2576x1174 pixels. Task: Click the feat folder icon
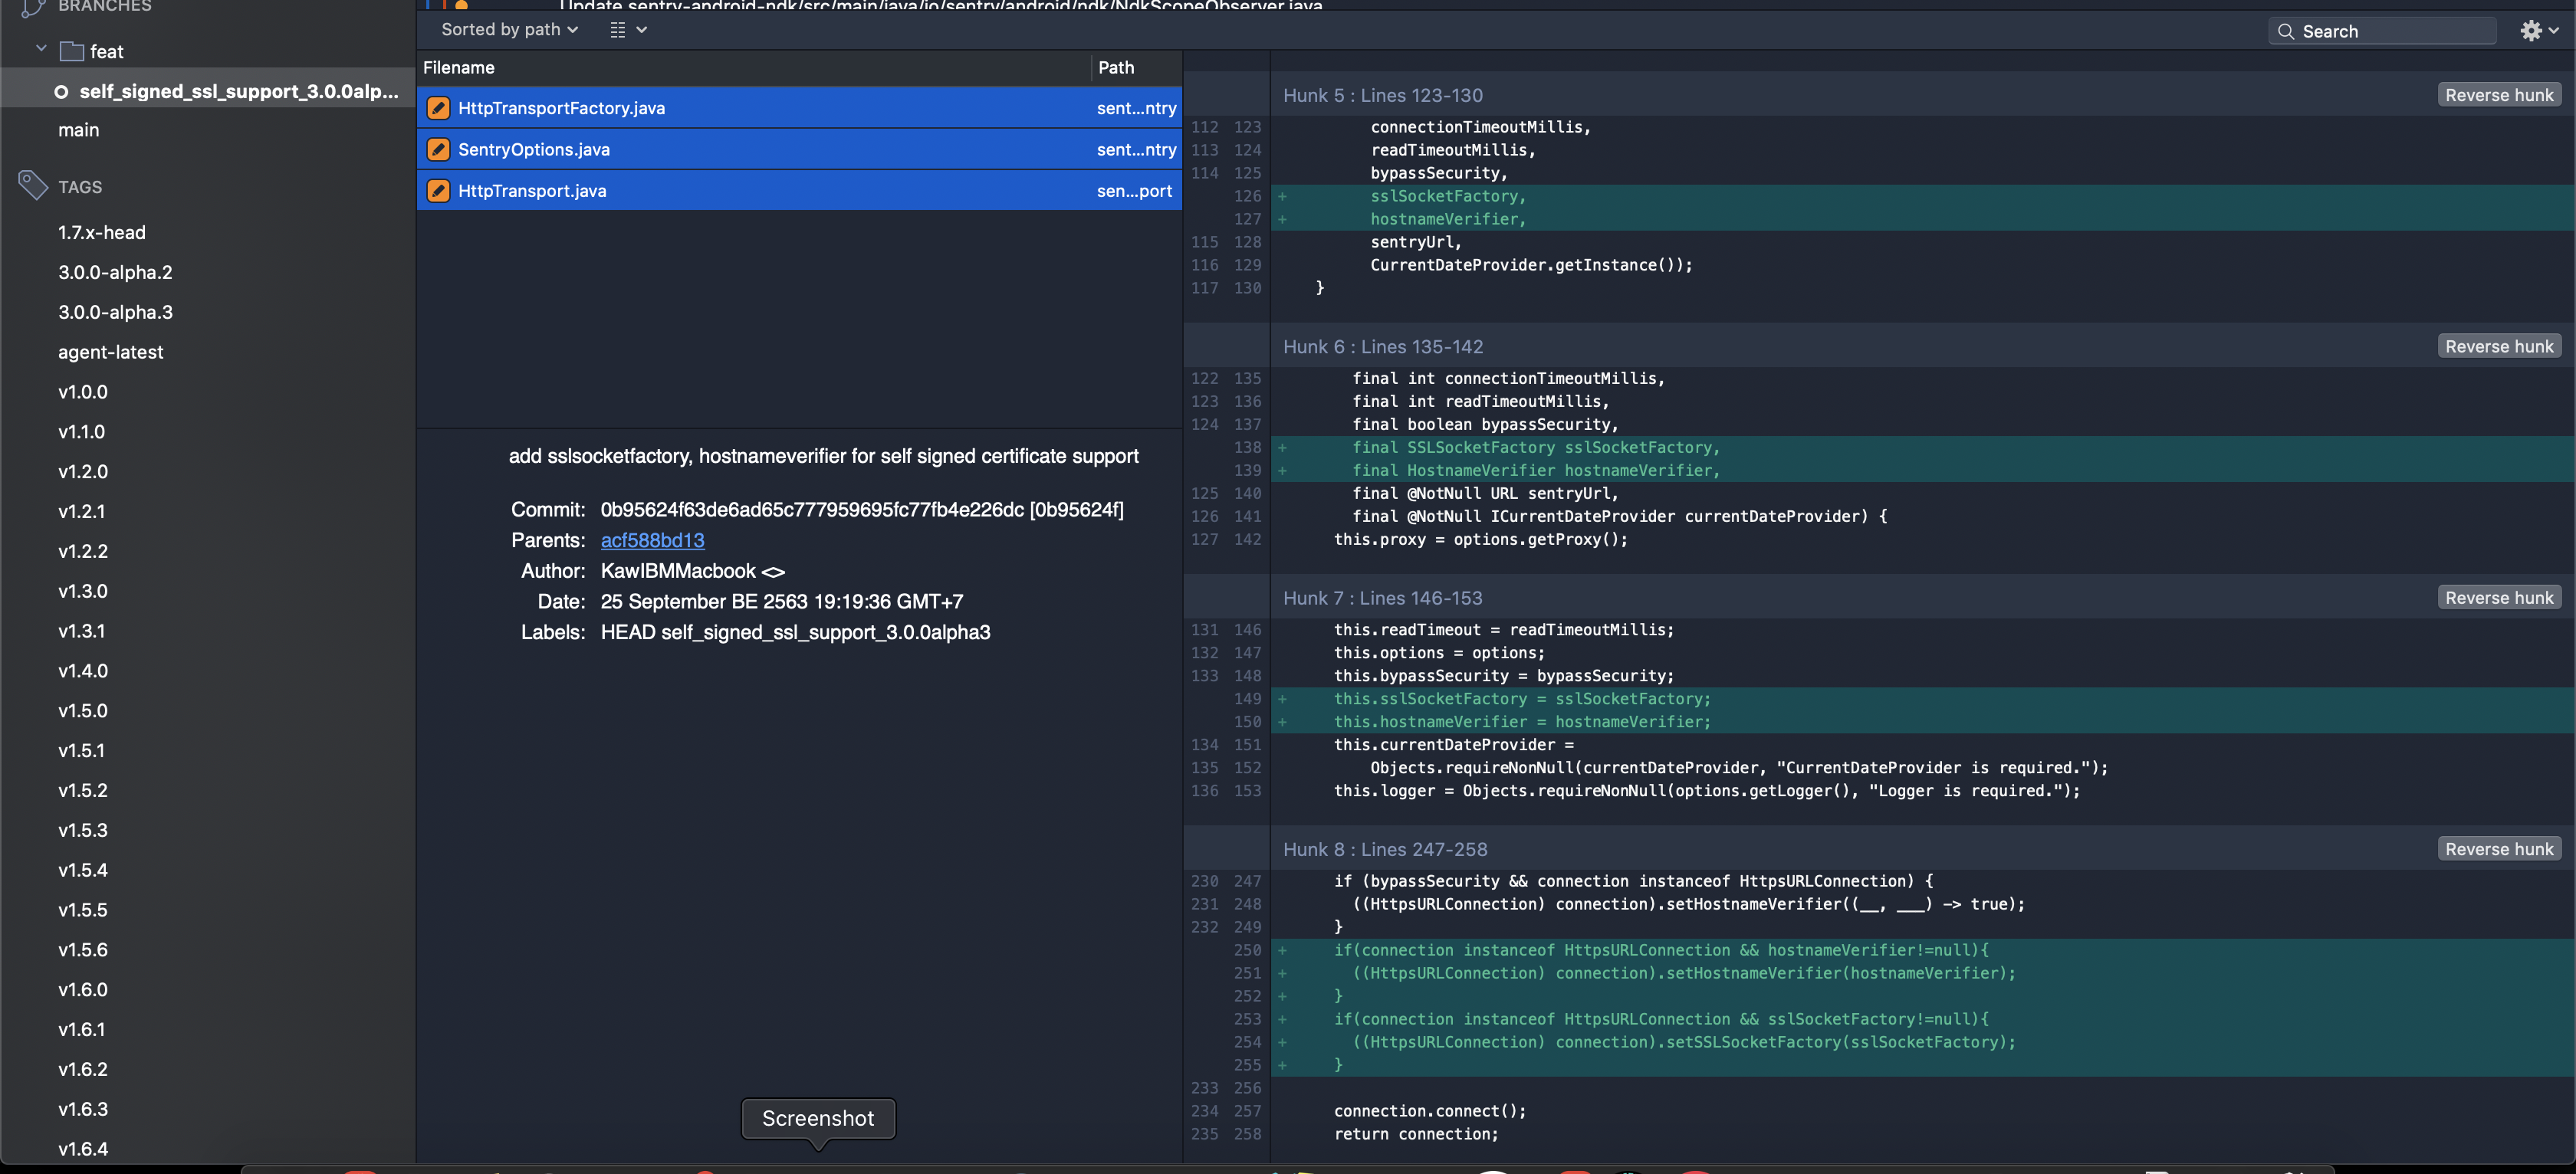[x=71, y=51]
